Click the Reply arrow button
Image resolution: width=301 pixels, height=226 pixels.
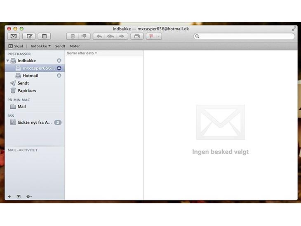tap(99, 36)
